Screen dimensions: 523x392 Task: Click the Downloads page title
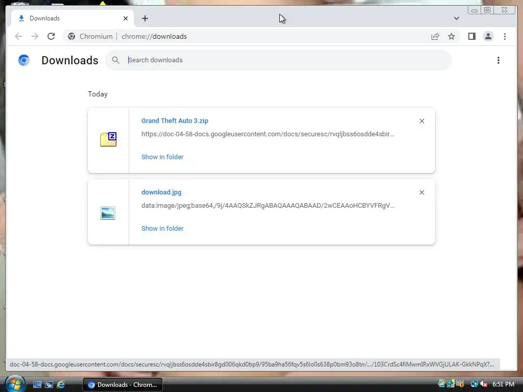(69, 60)
